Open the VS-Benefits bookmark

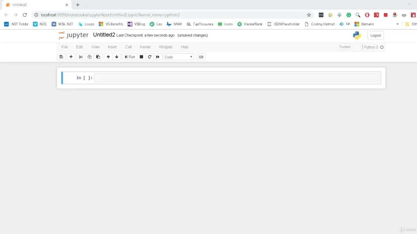coord(111,24)
